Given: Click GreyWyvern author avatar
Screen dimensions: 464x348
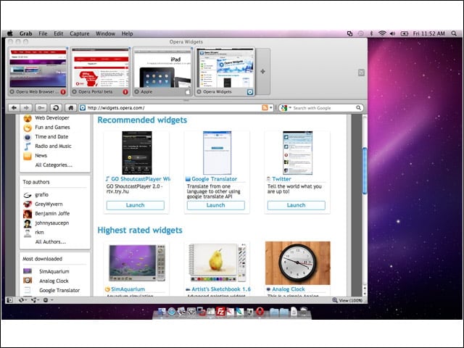Looking at the screenshot, I should click(28, 204).
